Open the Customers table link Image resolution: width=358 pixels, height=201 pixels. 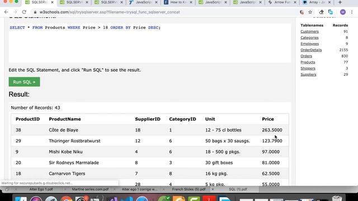pyautogui.click(x=309, y=31)
